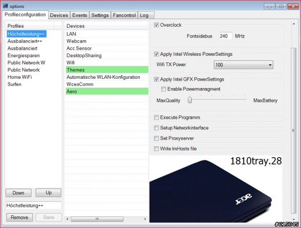Select the Acc Sensor device row
Viewport: 301px width, 228px height.
(107, 48)
